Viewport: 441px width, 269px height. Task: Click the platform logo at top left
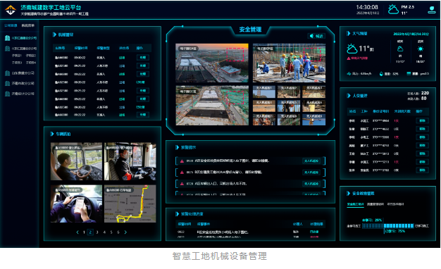point(11,10)
